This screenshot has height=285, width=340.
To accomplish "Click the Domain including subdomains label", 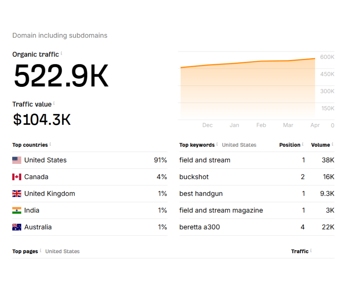I will coord(60,35).
